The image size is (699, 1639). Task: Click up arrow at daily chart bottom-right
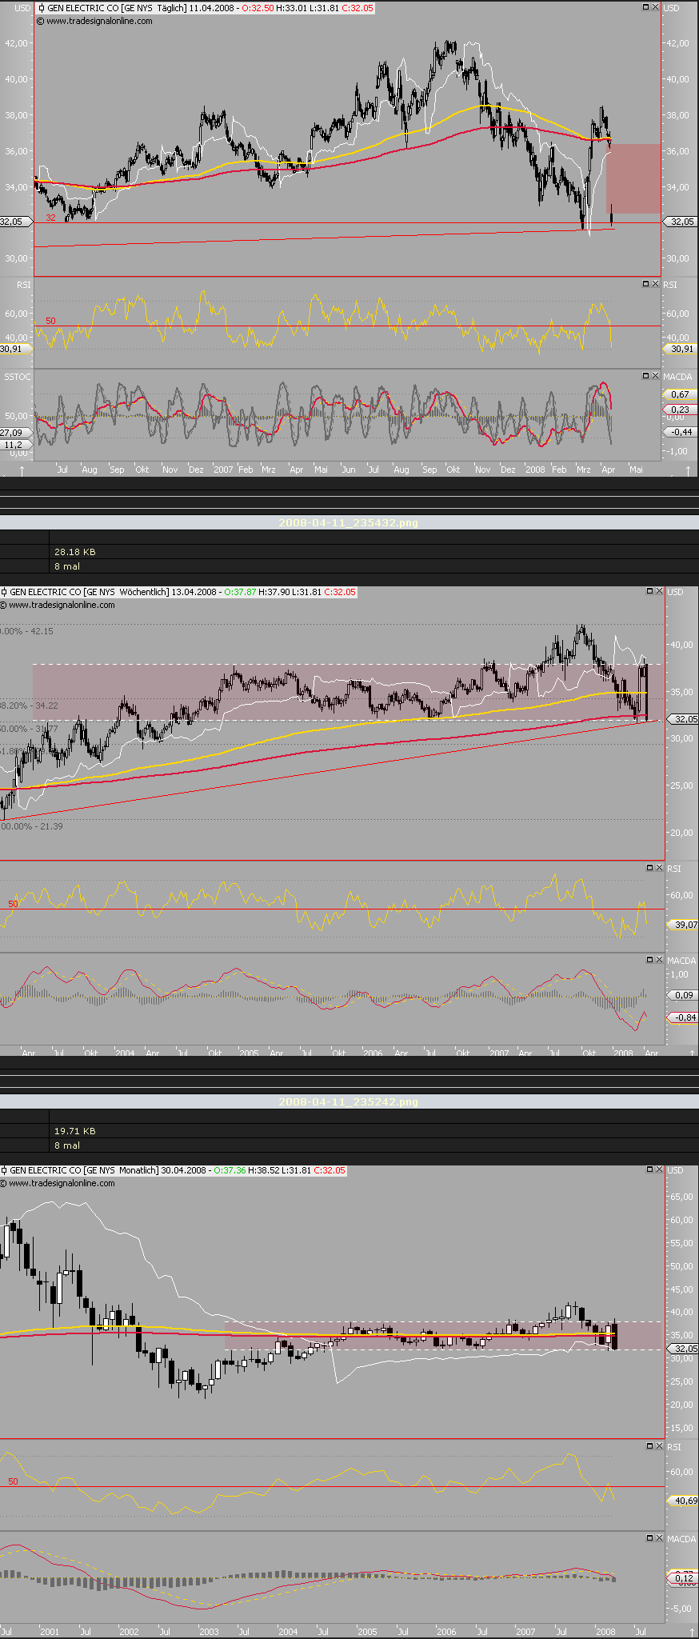(689, 470)
